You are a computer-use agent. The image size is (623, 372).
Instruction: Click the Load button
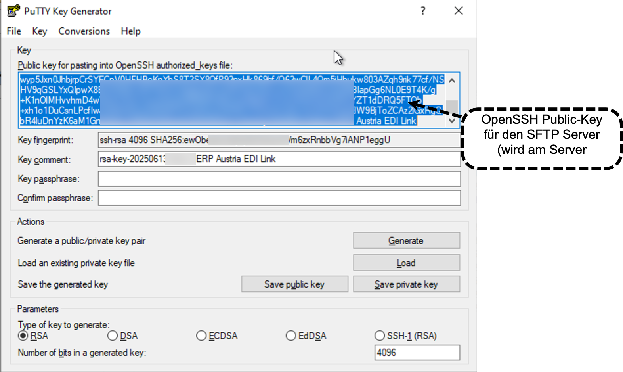407,263
